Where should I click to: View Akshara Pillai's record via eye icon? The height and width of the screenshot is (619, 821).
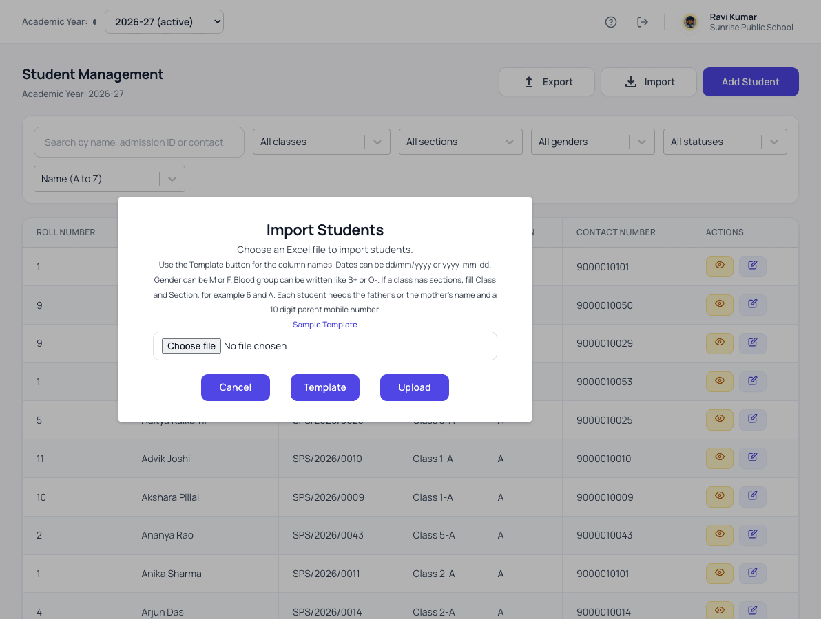pos(720,496)
